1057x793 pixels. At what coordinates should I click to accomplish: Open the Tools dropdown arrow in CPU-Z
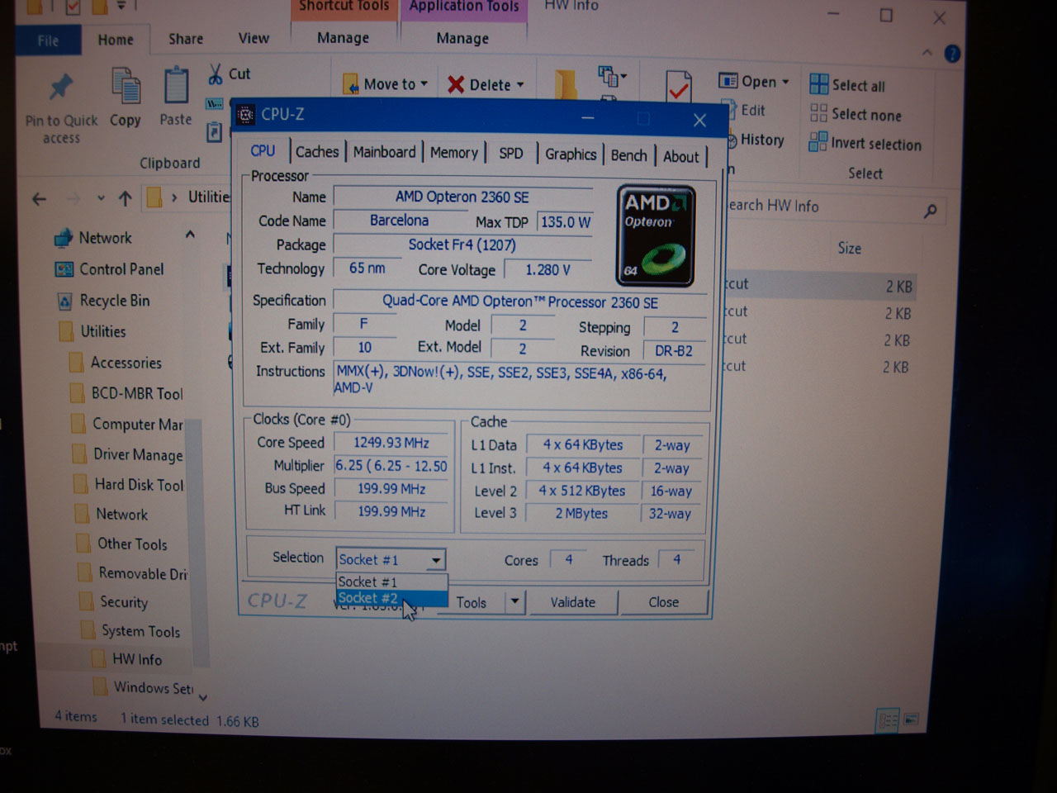point(514,601)
